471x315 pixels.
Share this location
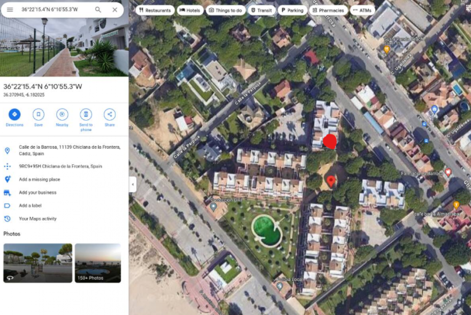(110, 118)
